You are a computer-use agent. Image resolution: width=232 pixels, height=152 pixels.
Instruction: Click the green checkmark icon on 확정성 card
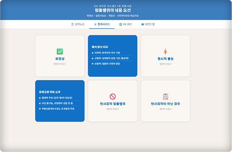point(60,51)
